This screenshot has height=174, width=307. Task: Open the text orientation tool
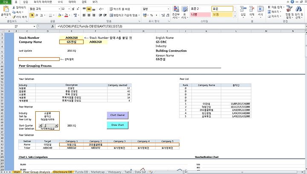(x=101, y=9)
